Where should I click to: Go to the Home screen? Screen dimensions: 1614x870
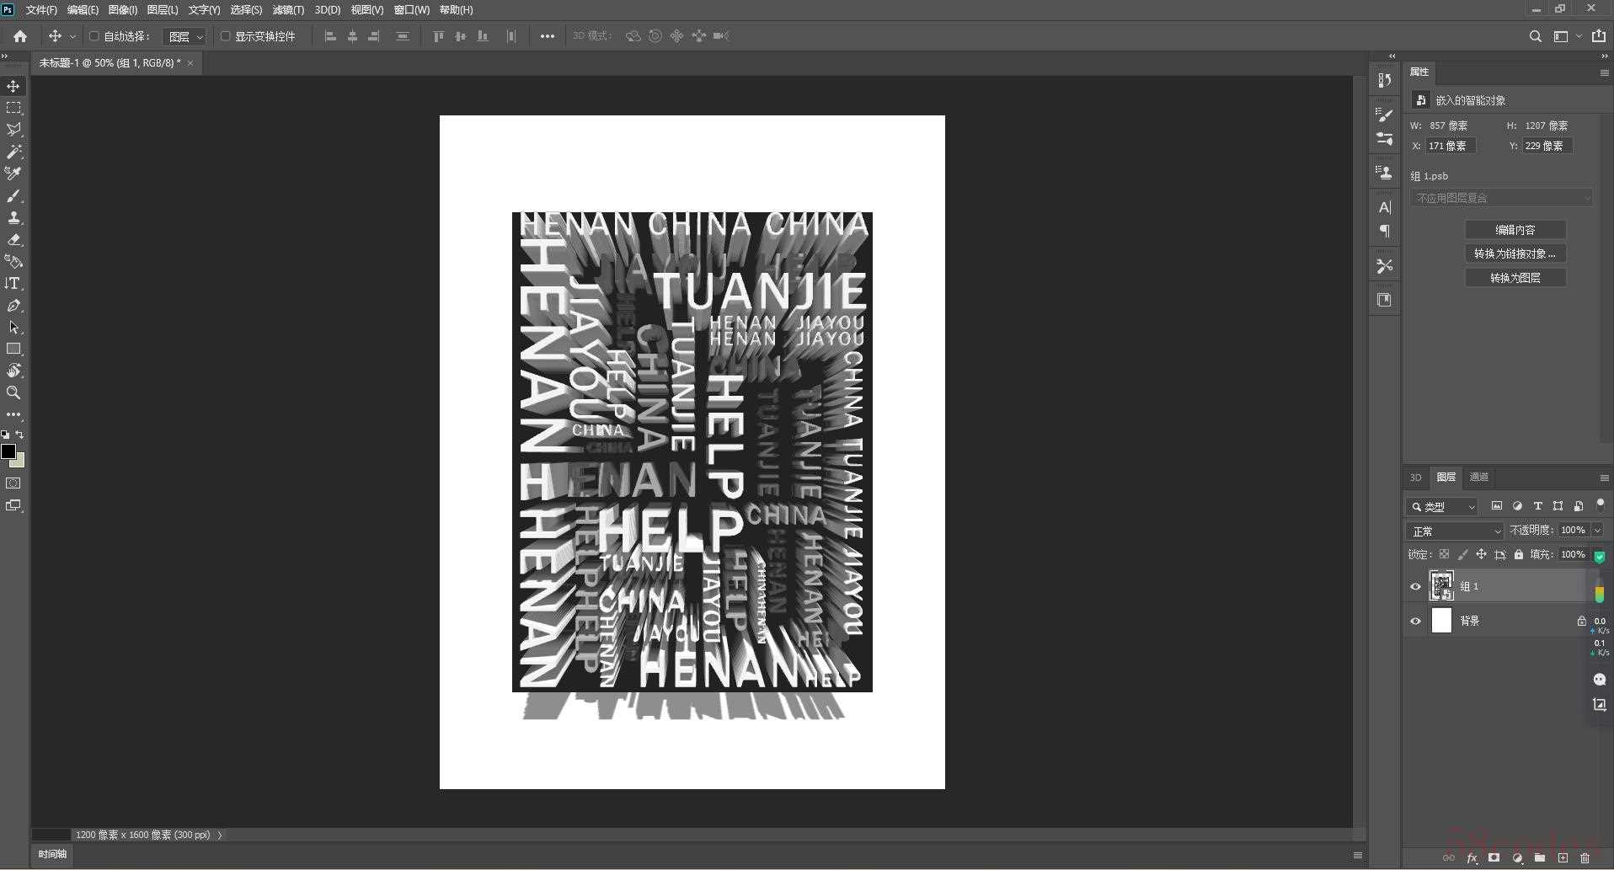click(20, 36)
